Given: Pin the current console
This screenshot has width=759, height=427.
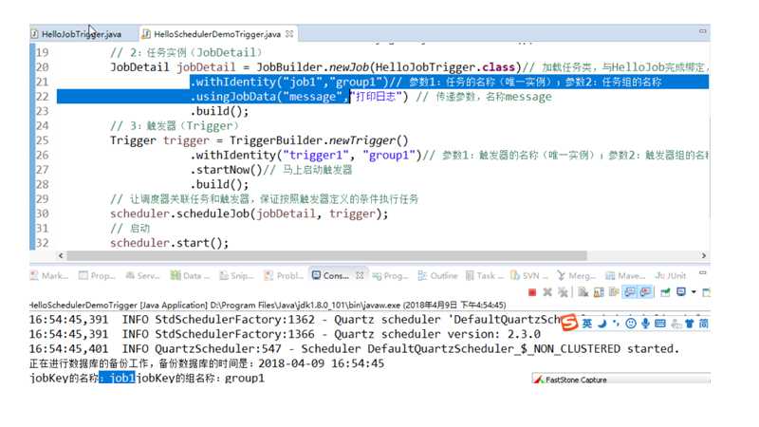Looking at the screenshot, I should pyautogui.click(x=665, y=292).
